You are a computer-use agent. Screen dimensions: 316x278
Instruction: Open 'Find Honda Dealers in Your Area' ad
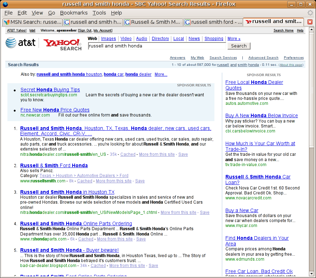click(x=257, y=241)
